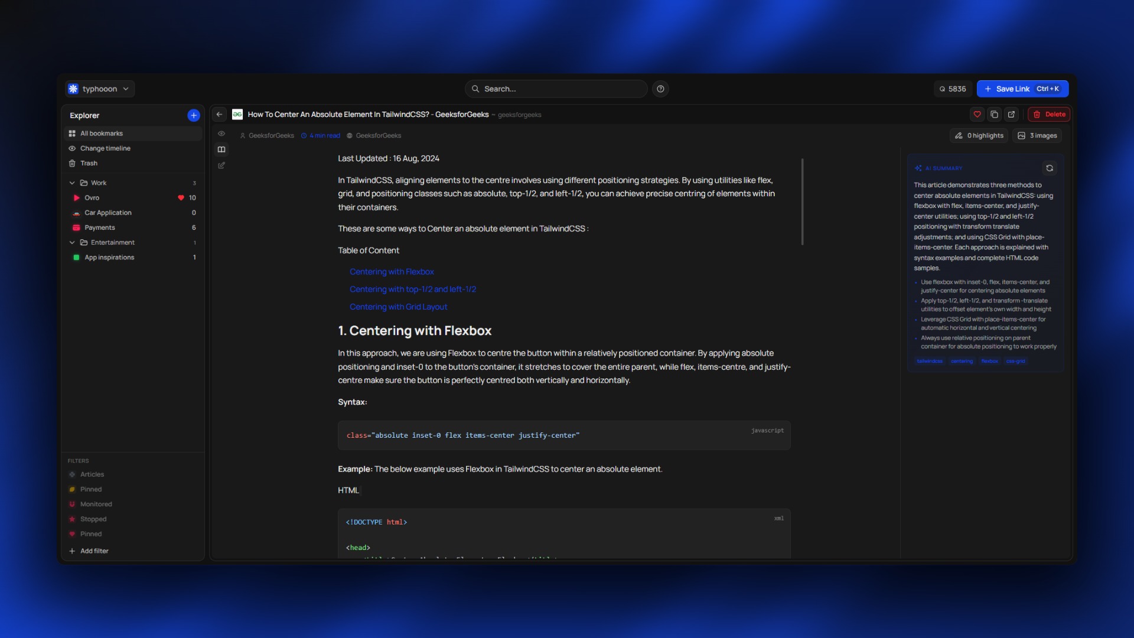Open the edit note pencil icon
The height and width of the screenshot is (638, 1134).
point(221,165)
